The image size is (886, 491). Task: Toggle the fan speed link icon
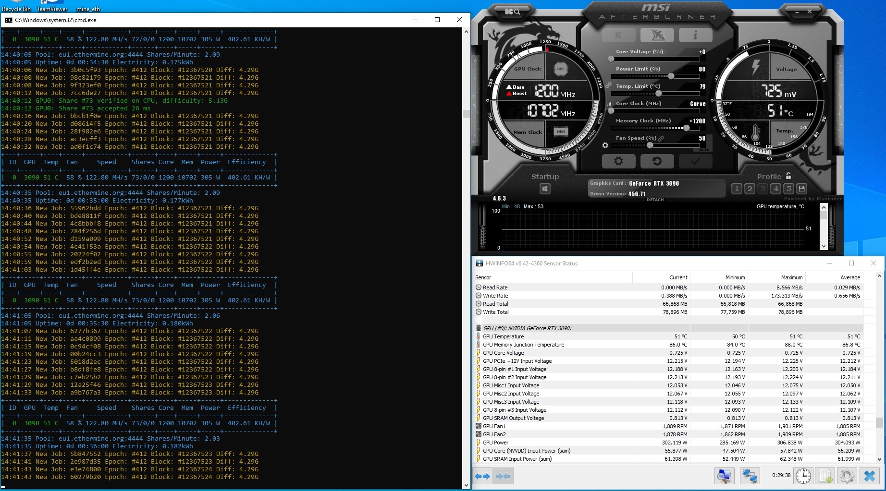click(661, 138)
